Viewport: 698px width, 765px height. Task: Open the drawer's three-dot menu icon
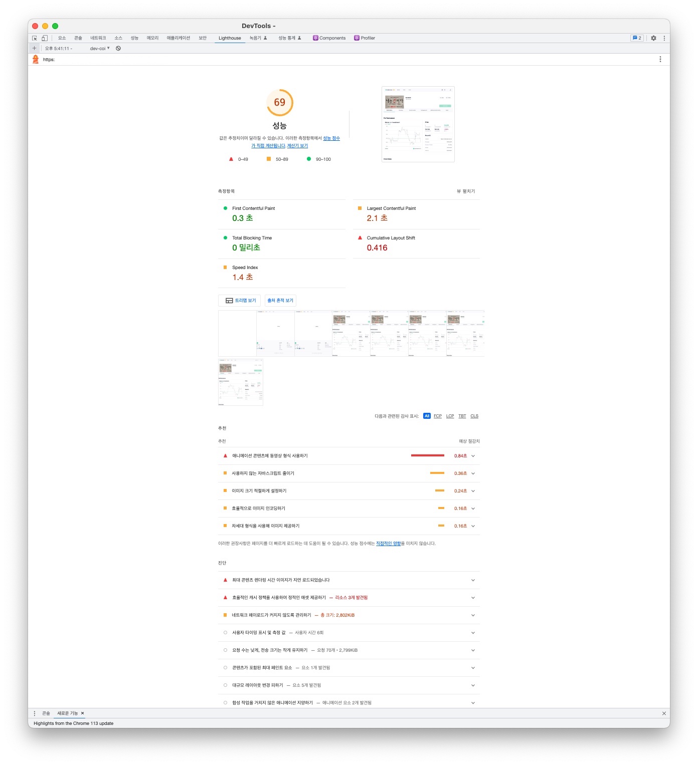(35, 713)
